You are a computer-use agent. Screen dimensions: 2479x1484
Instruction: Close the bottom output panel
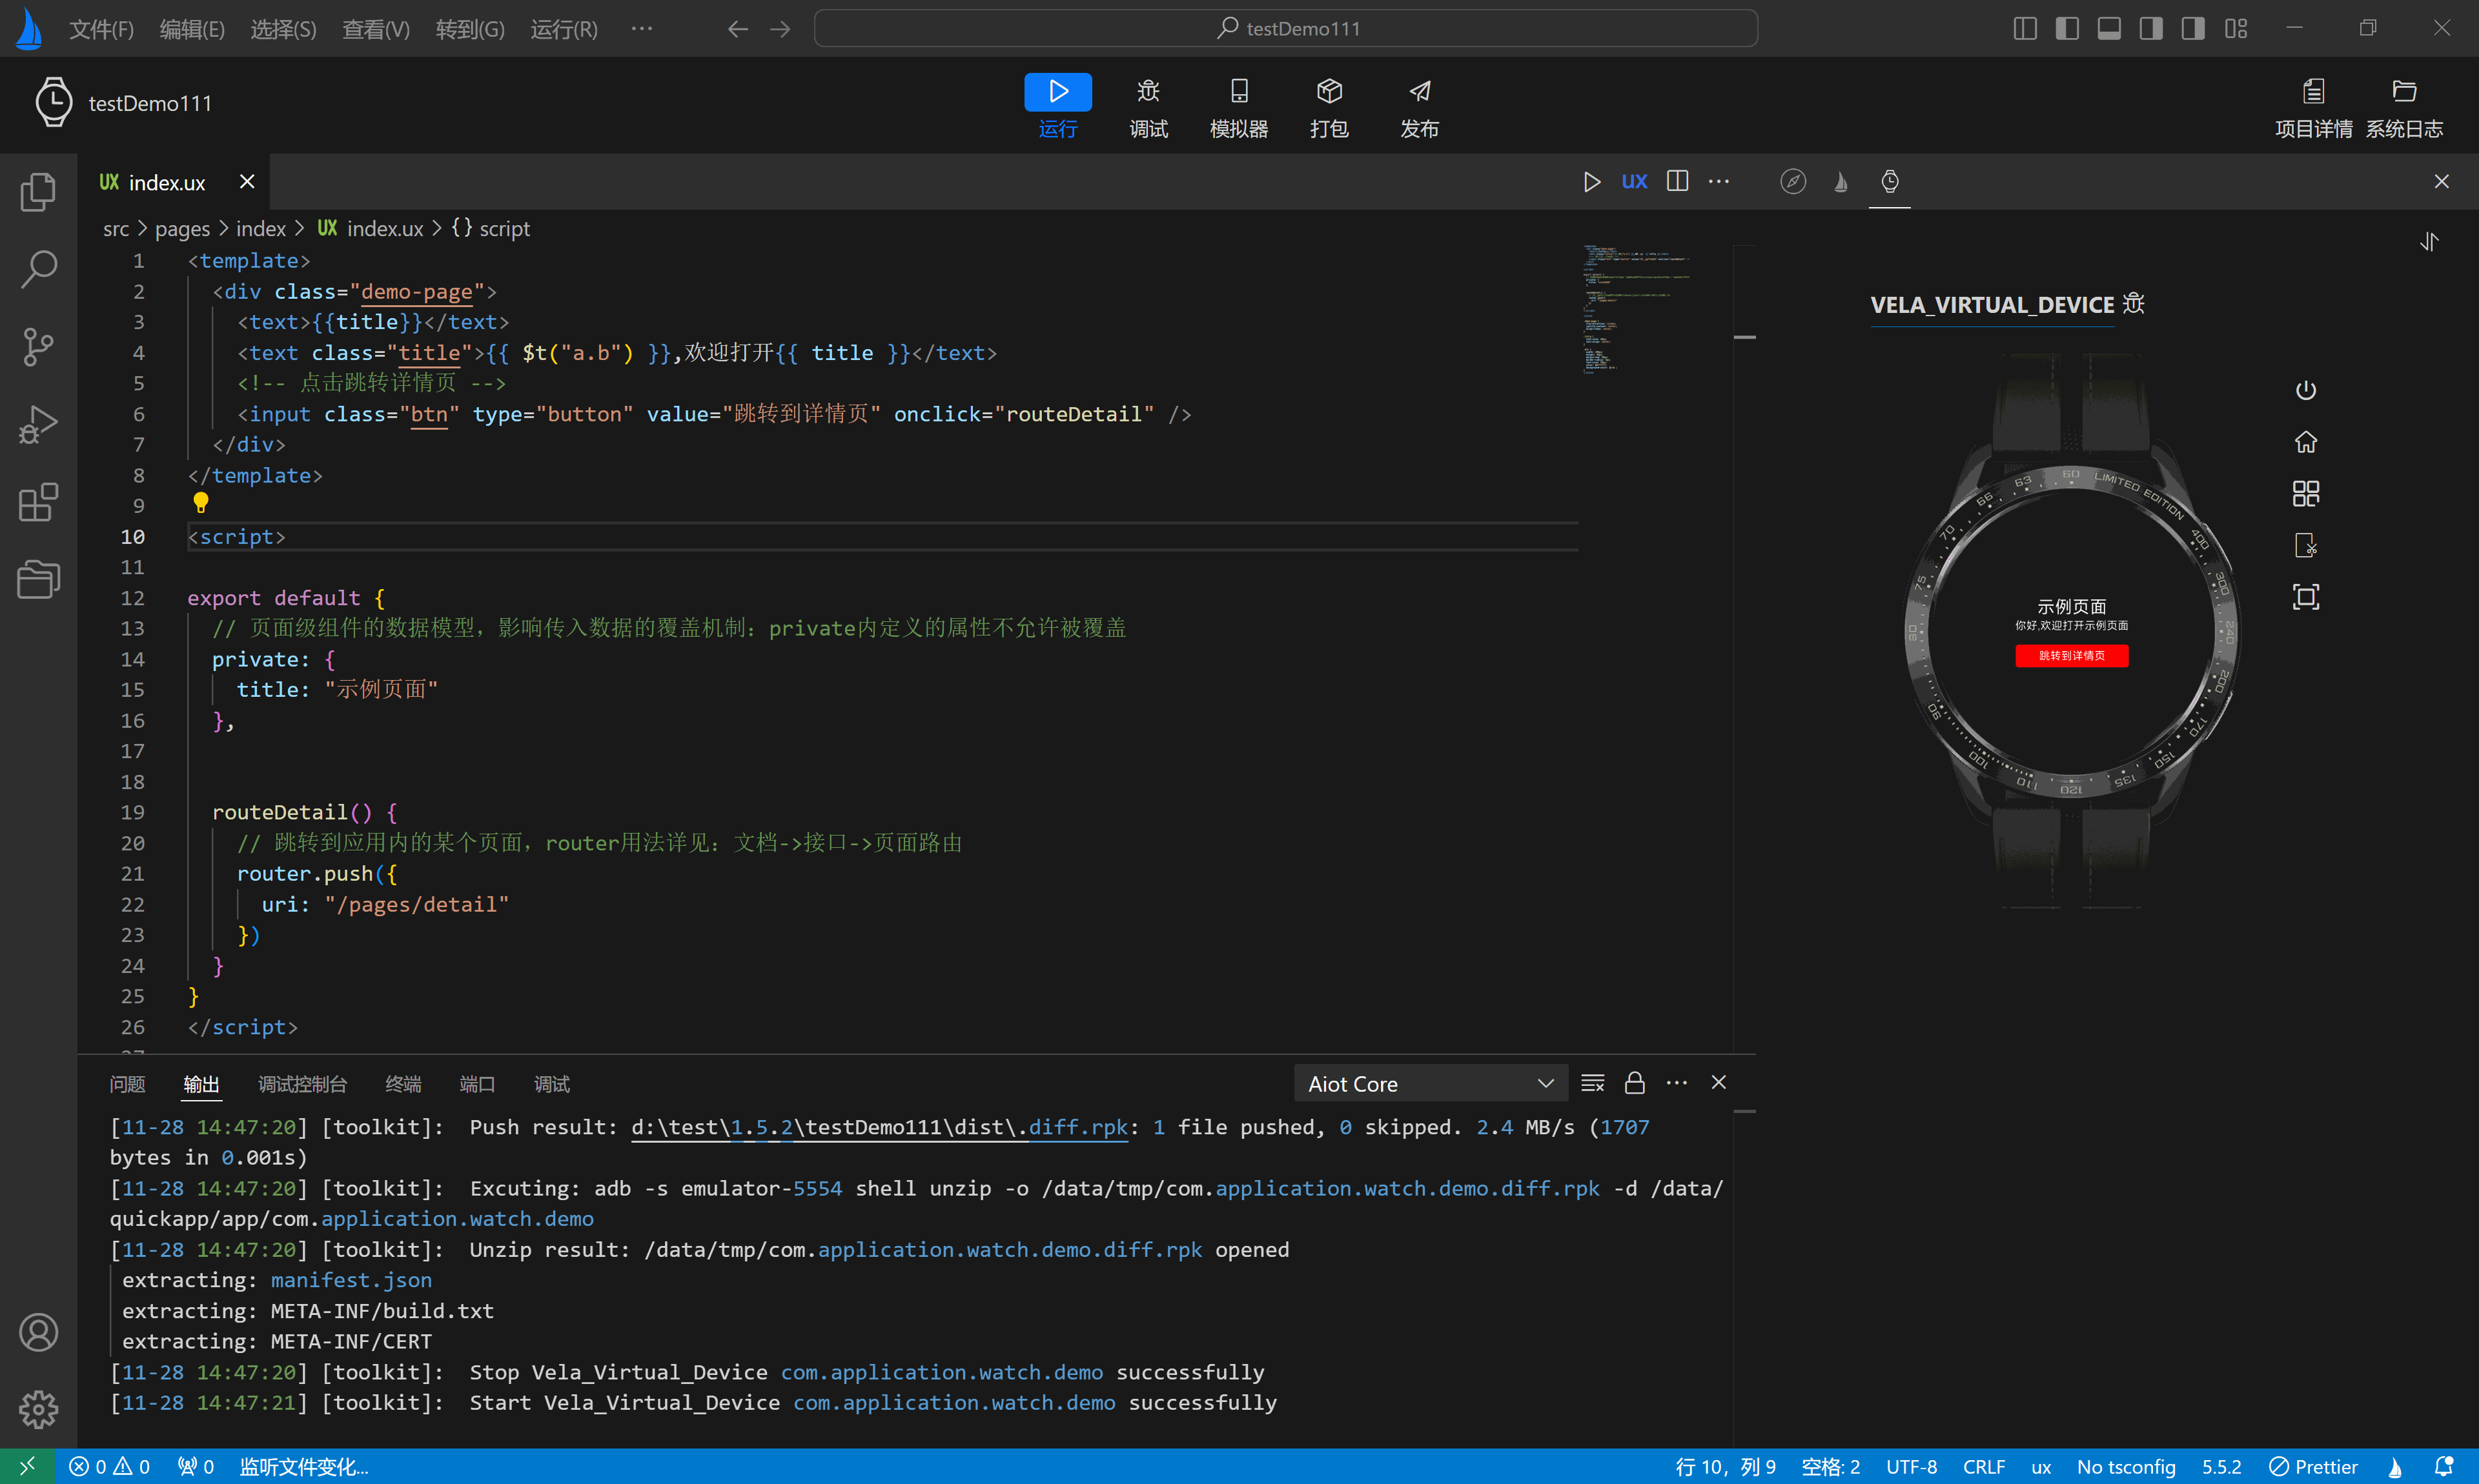click(1719, 1082)
